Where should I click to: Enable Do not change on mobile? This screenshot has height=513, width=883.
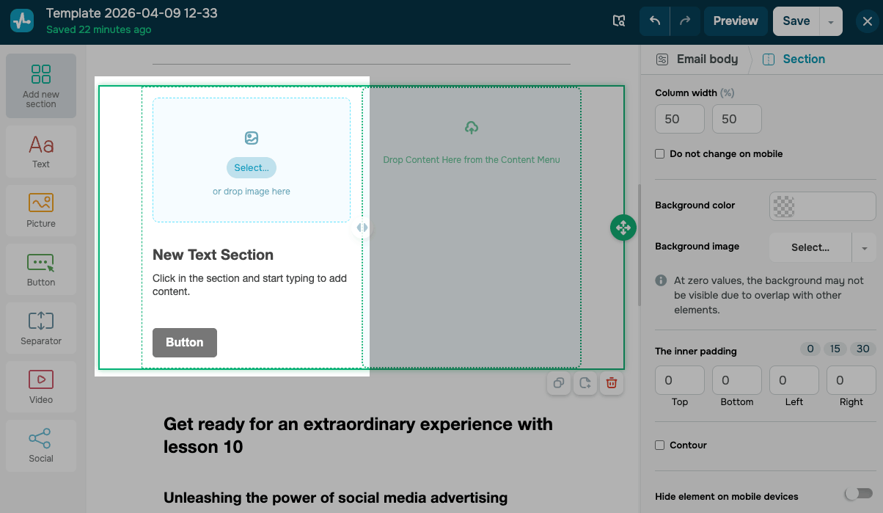click(x=660, y=154)
